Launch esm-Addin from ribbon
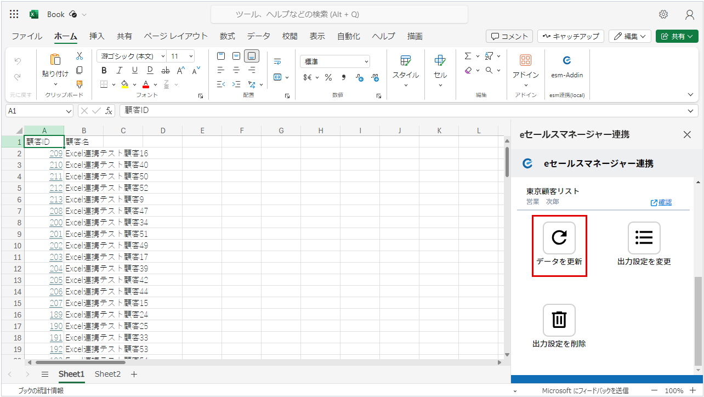The image size is (704, 397). point(567,66)
